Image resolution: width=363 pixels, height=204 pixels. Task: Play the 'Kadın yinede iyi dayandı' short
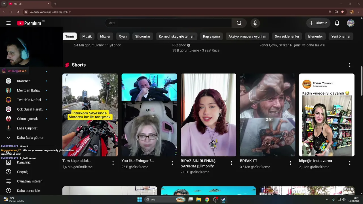[x=327, y=115]
